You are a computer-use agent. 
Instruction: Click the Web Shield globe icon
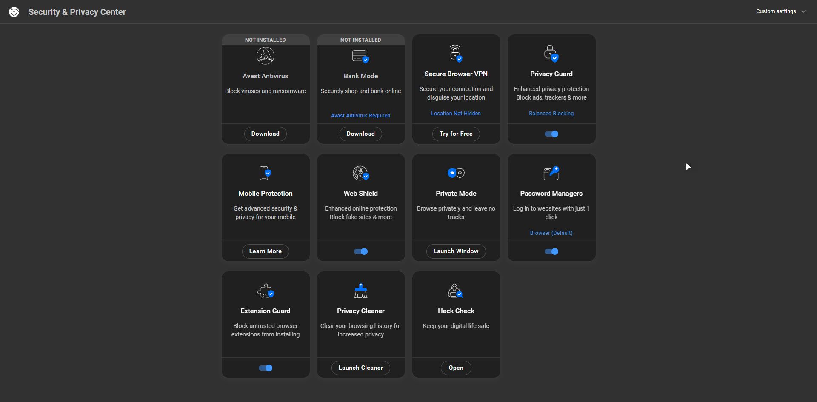click(x=360, y=173)
